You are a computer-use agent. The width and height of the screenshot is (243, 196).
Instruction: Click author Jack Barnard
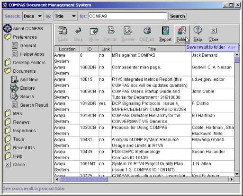pos(205,55)
